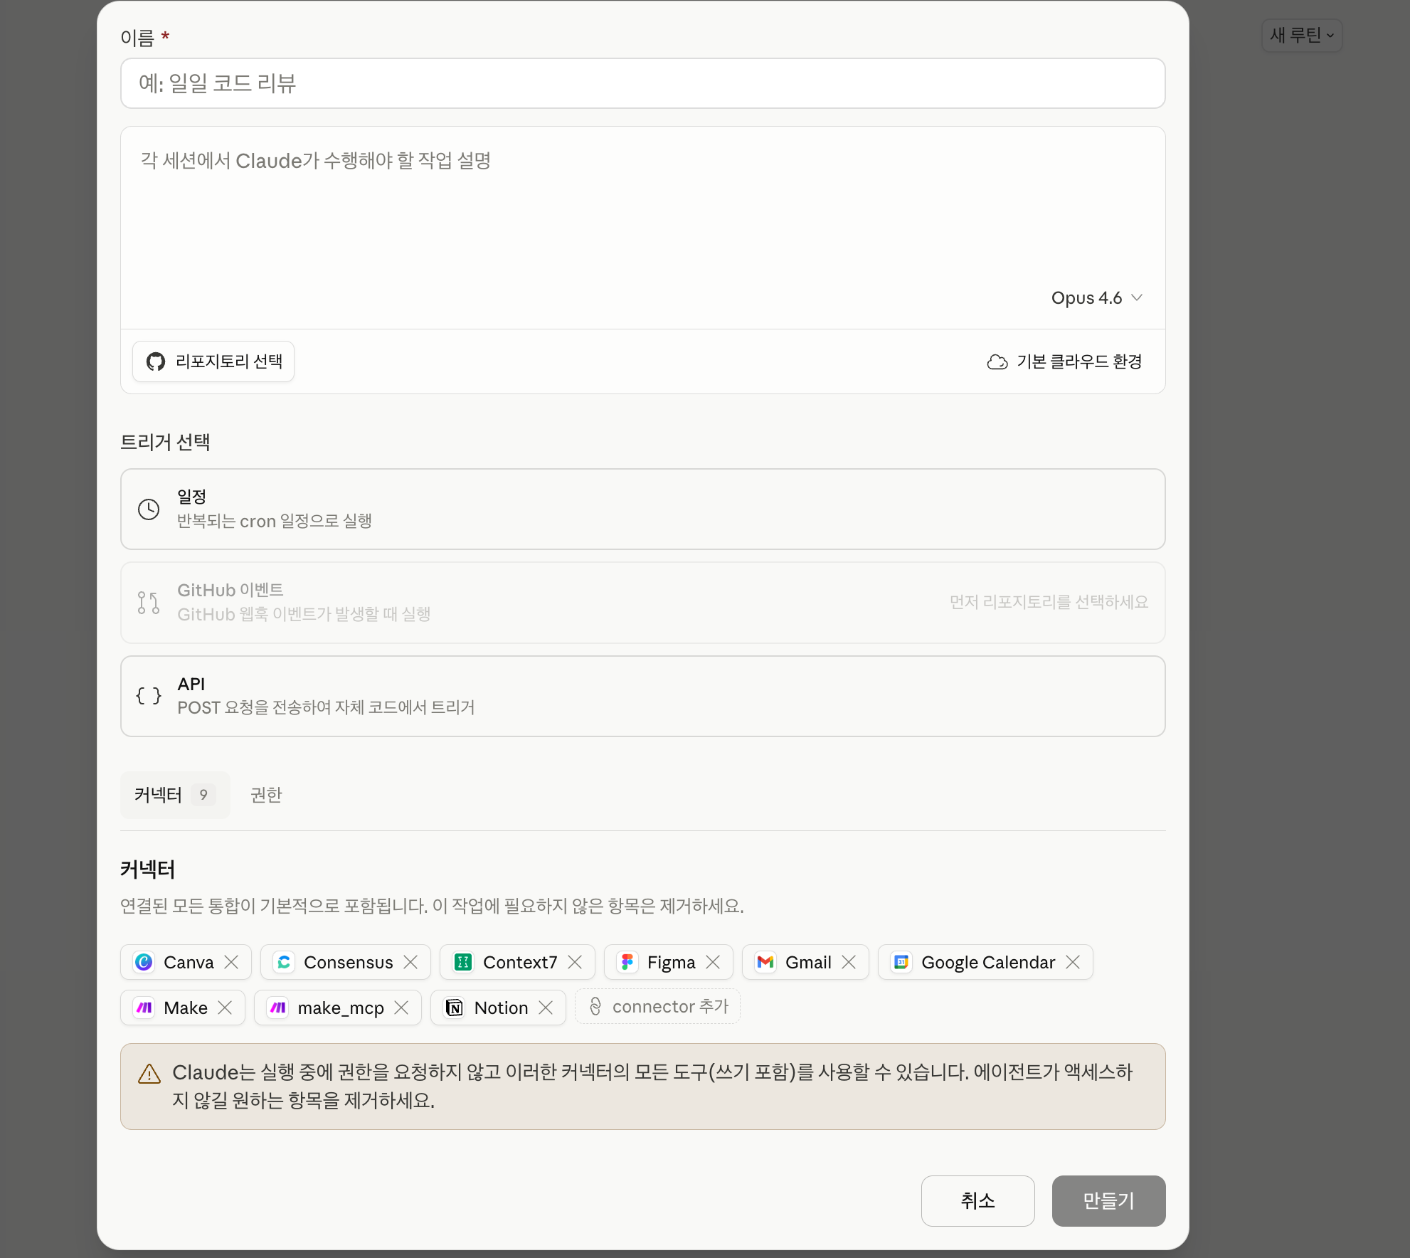
Task: Open the Opus 4.6 model dropdown
Action: pyautogui.click(x=1096, y=297)
